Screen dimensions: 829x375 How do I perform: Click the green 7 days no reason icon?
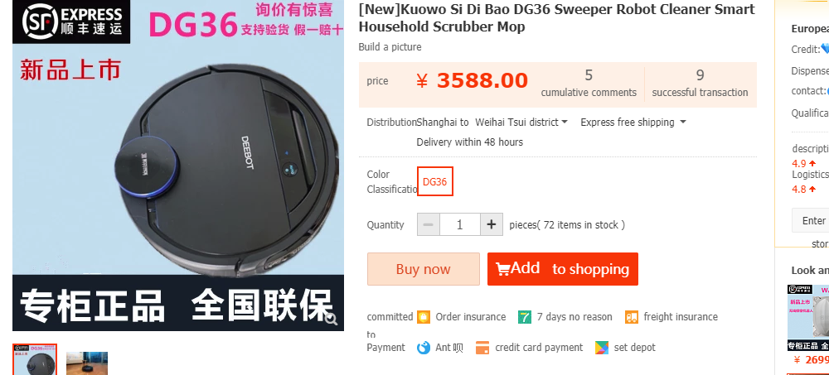pyautogui.click(x=525, y=317)
